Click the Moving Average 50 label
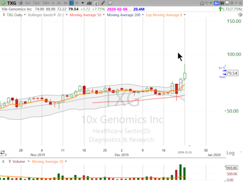This screenshot has height=182, width=243. coord(85,15)
